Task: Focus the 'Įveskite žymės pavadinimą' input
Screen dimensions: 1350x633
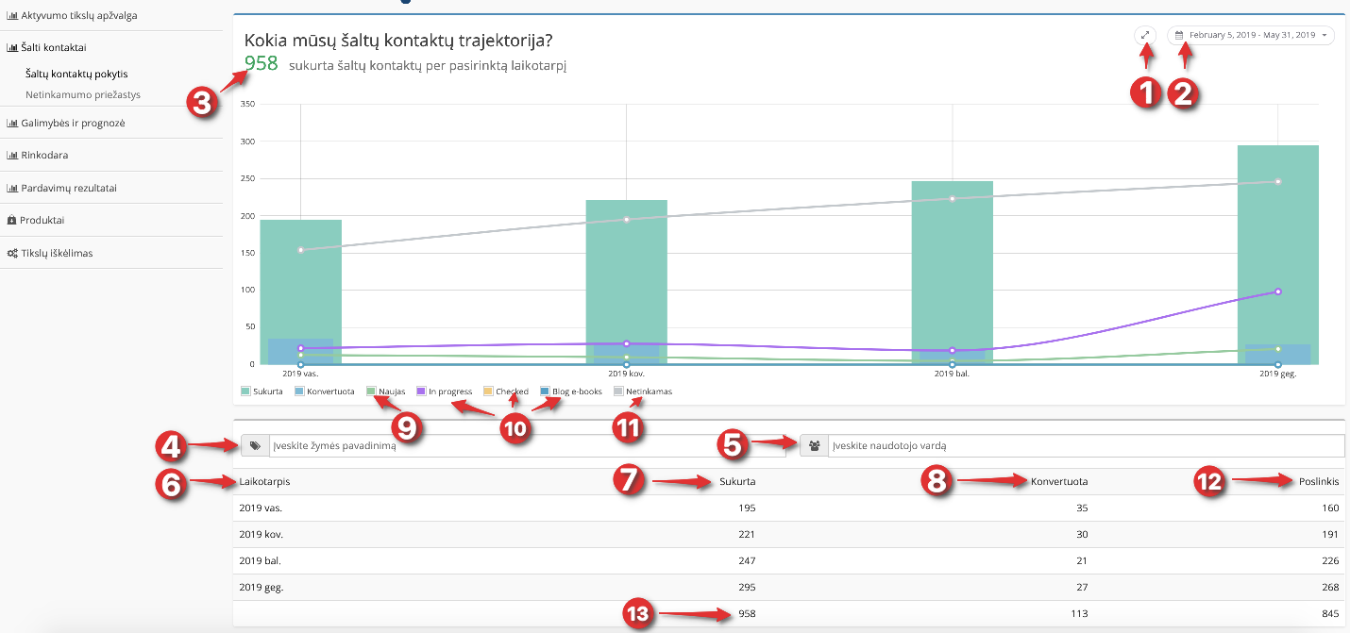Action: pyautogui.click(x=527, y=446)
